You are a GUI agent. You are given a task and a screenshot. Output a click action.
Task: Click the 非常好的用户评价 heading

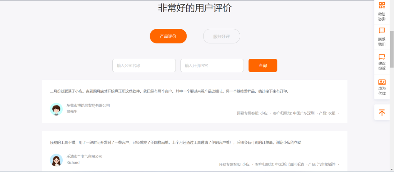[x=195, y=8]
